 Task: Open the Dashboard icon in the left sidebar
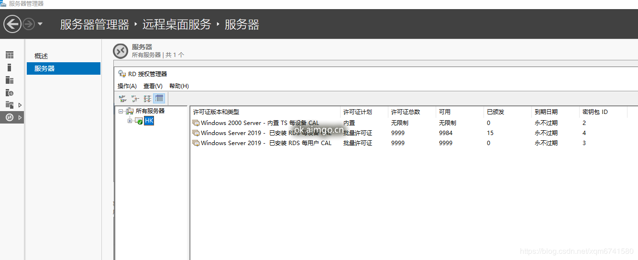click(x=10, y=55)
